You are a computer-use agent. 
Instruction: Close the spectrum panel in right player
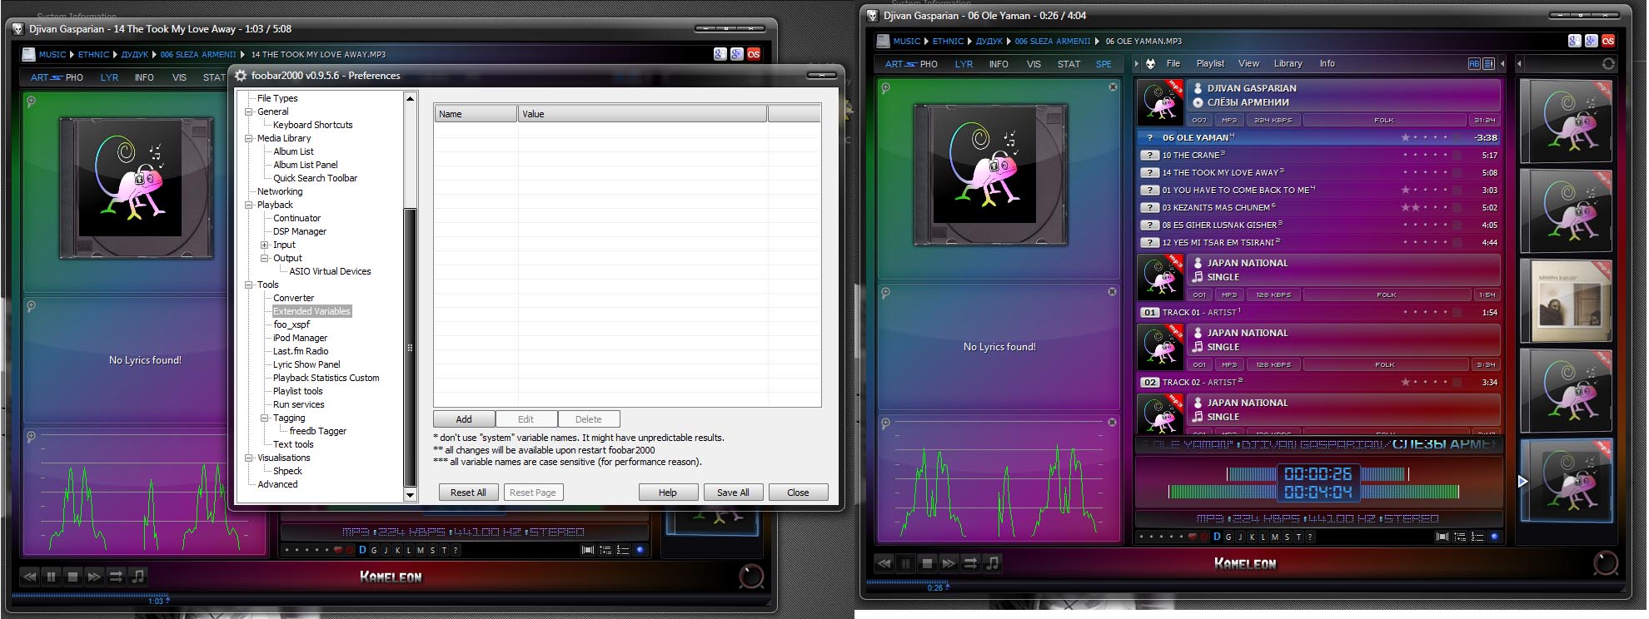[x=1112, y=422]
